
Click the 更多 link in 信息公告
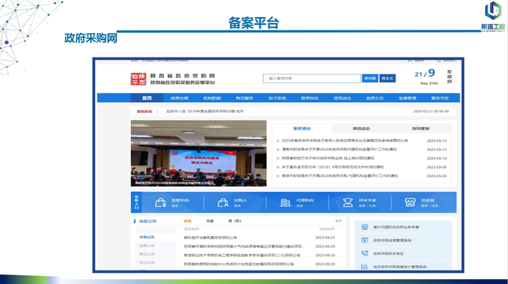[x=338, y=221]
